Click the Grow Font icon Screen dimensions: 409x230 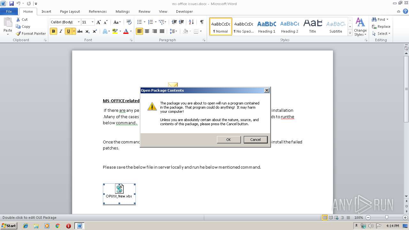tap(99, 22)
